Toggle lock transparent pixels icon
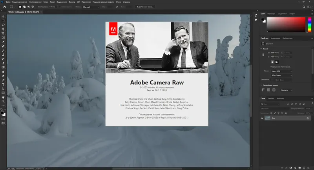Screen dimensions: 314x170 click(271, 113)
